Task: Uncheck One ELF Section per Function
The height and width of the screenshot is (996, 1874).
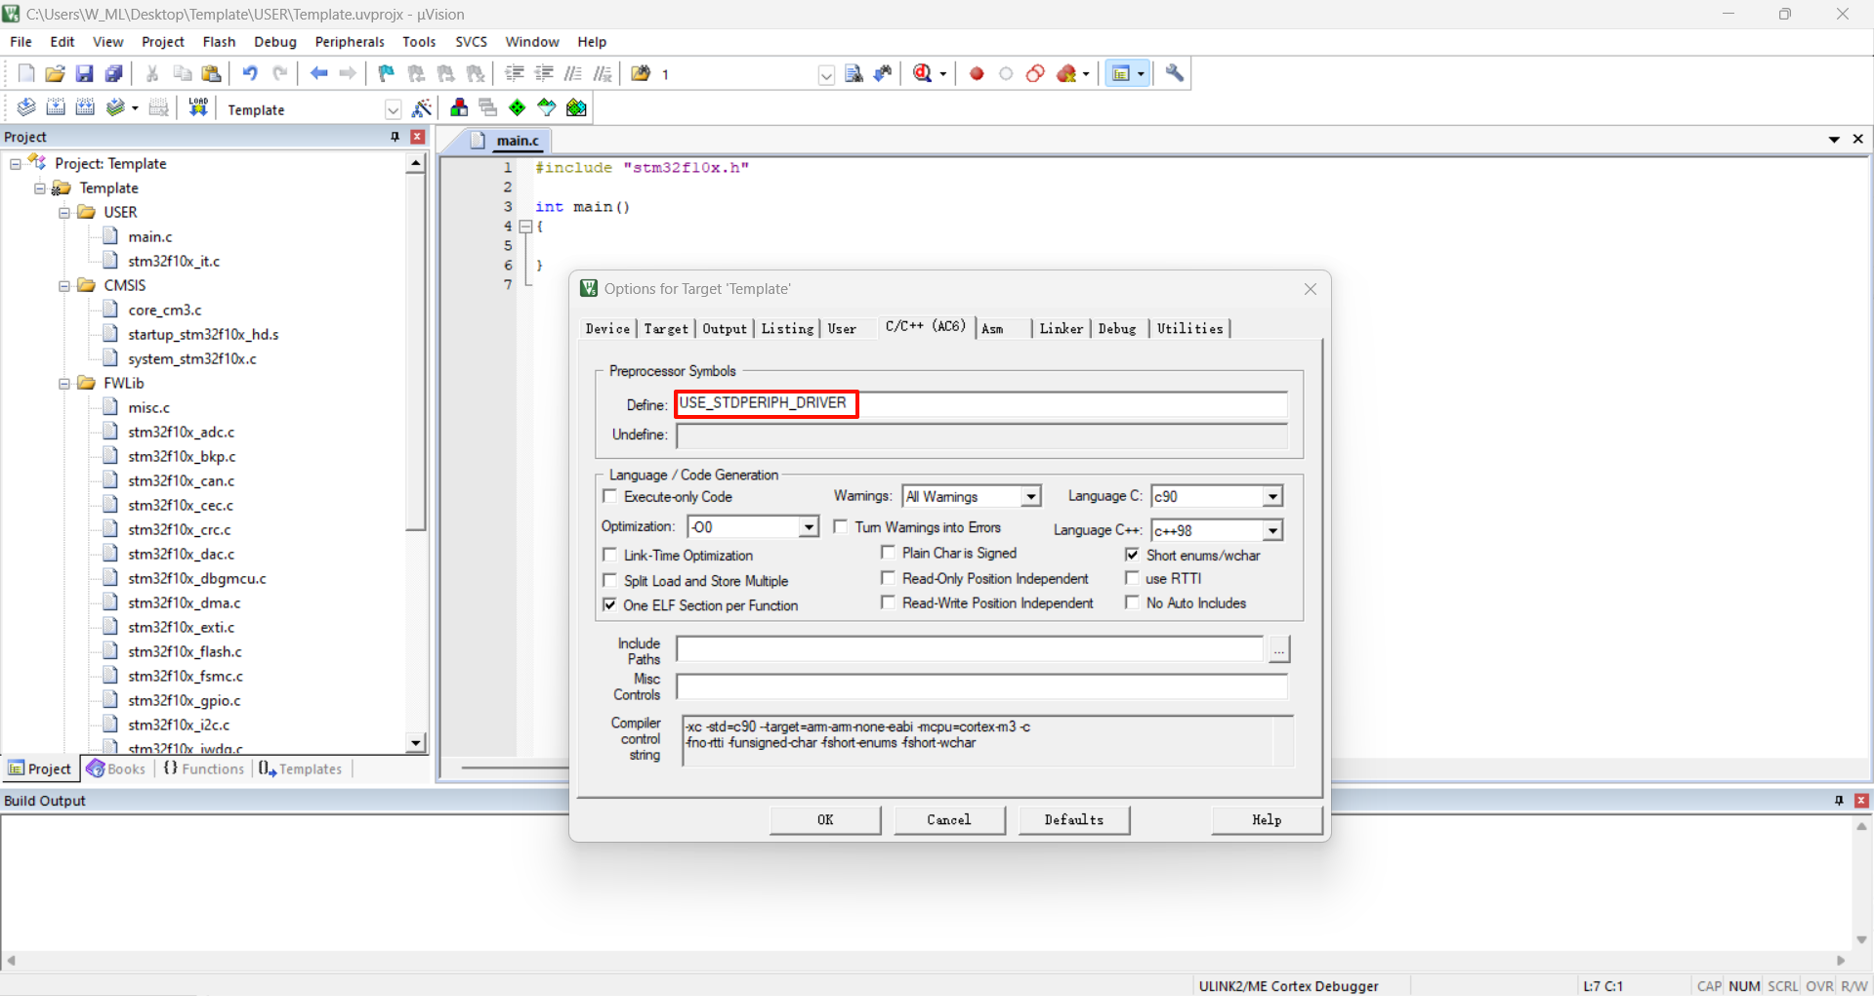Action: coord(610,605)
